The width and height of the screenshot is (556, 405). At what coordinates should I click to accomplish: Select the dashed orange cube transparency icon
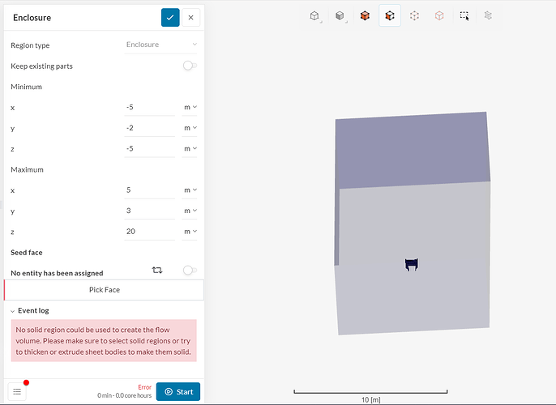click(414, 15)
